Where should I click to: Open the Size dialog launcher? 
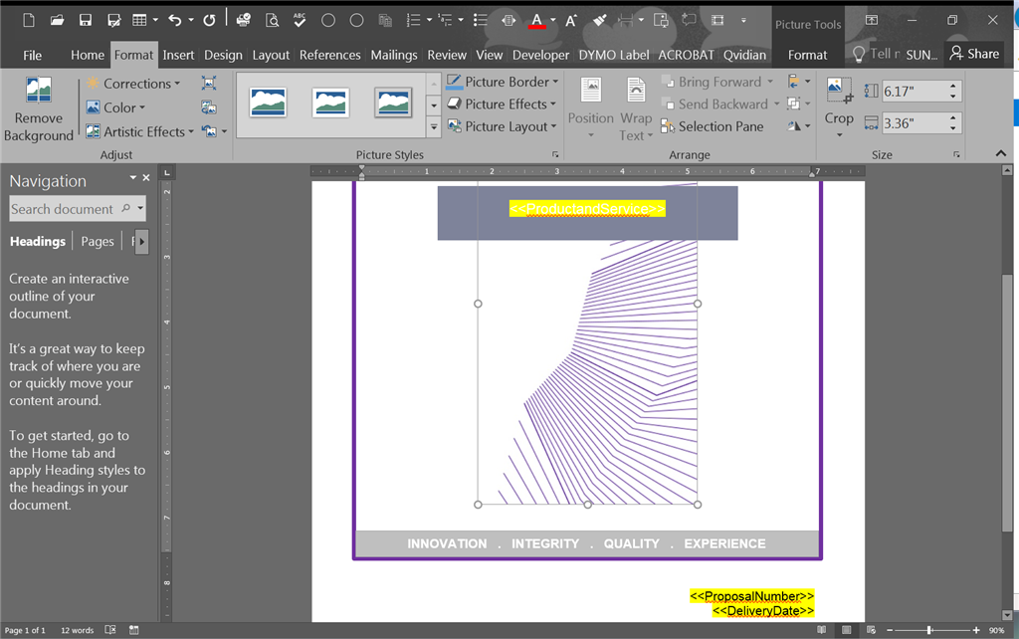click(956, 154)
